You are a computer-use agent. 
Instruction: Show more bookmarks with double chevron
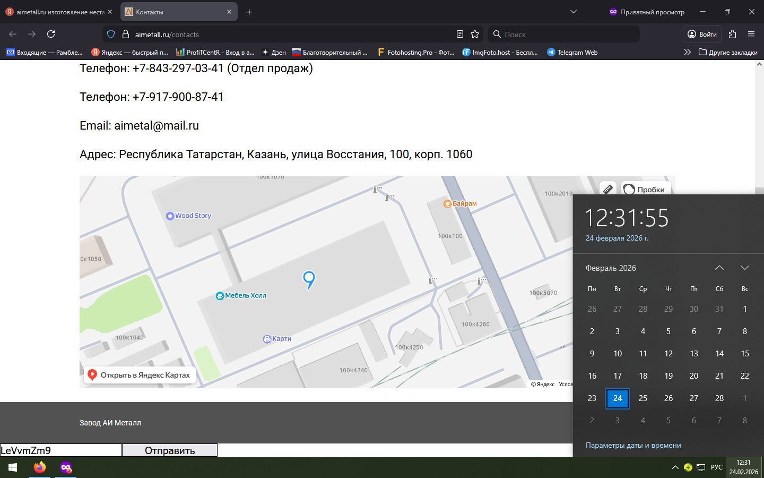(687, 52)
